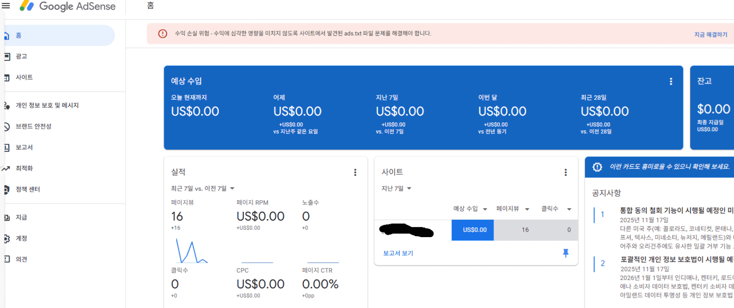Click the 페이지뷰 sparkline chart

[x=191, y=251]
